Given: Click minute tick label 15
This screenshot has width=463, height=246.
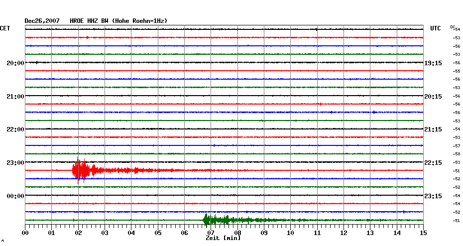Looking at the screenshot, I should (x=424, y=233).
